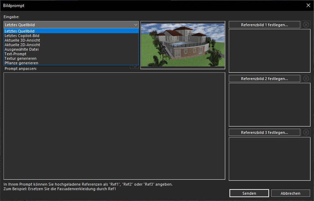Select 'Letztes Quellbild' in dropdown list

click(71, 31)
